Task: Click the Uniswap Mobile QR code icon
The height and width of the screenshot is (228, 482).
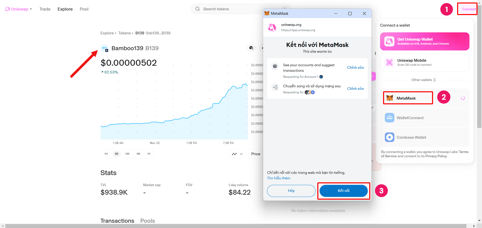Action: coord(389,62)
